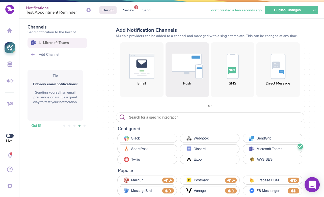Viewport: 324px width, 197px height.
Task: Add the Expo integration
Action: (x=210, y=159)
